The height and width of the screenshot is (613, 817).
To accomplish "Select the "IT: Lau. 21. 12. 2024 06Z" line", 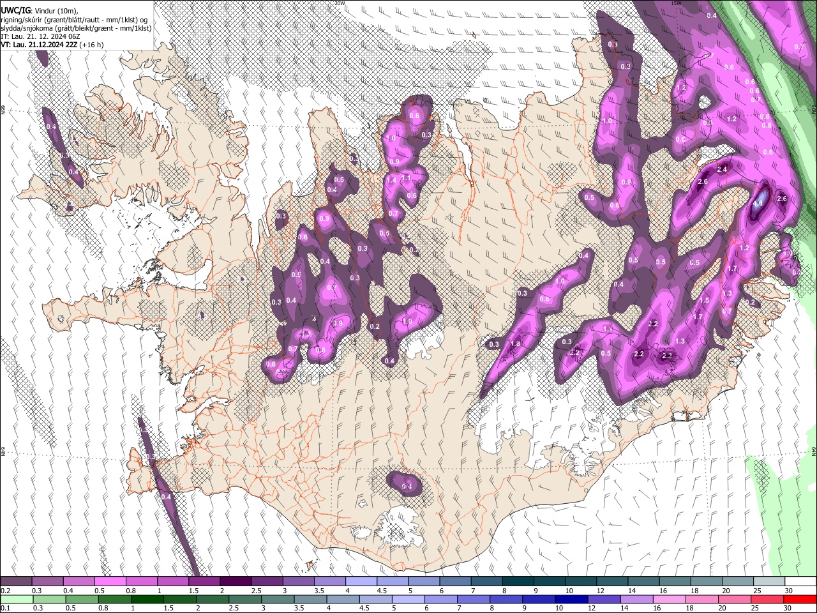I will tap(40, 37).
